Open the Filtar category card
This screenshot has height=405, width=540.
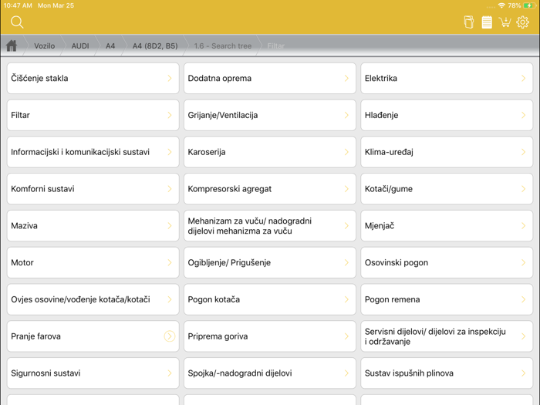[93, 115]
